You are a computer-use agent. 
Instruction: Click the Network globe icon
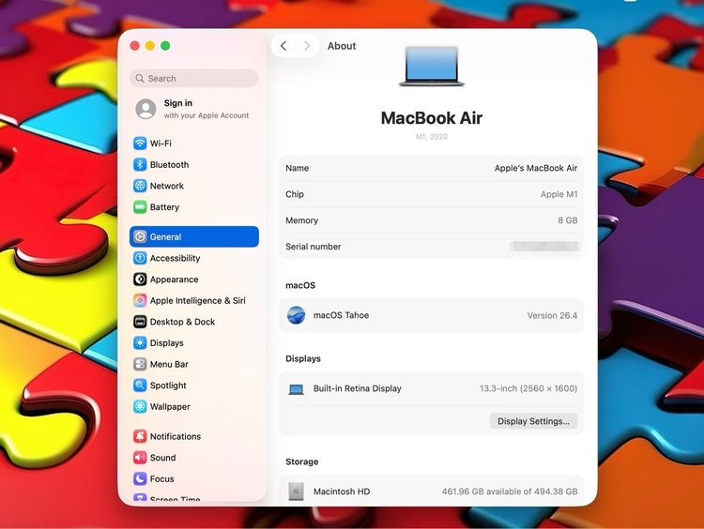point(140,186)
